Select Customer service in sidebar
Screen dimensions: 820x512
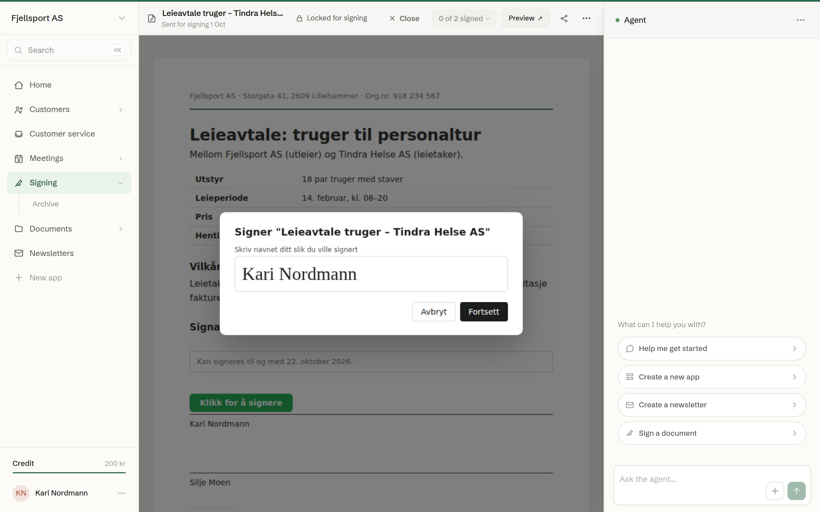[x=69, y=134]
